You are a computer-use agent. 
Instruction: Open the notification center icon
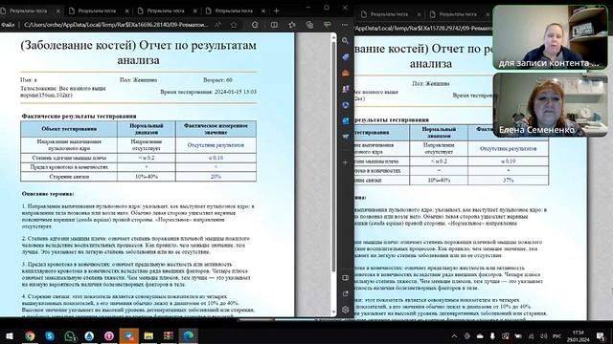coord(601,336)
